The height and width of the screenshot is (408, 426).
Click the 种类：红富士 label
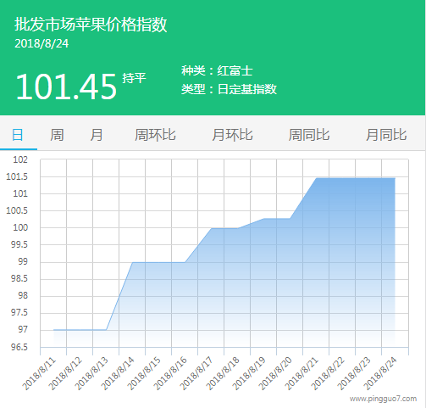(217, 70)
